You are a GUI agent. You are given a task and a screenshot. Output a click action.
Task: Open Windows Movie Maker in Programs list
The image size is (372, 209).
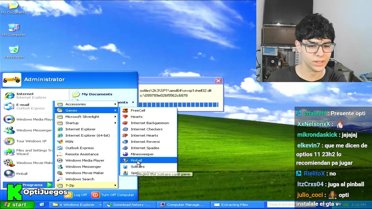87,173
